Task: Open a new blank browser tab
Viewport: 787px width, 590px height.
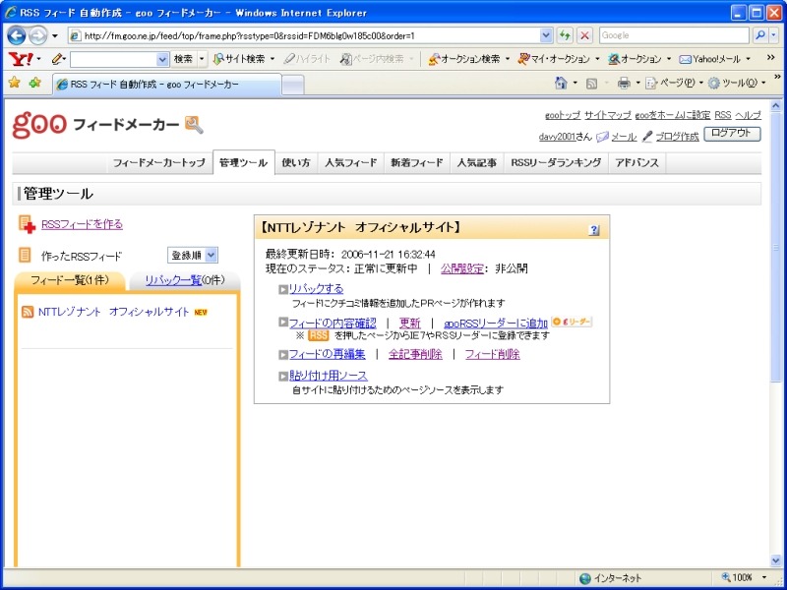Action: click(292, 85)
